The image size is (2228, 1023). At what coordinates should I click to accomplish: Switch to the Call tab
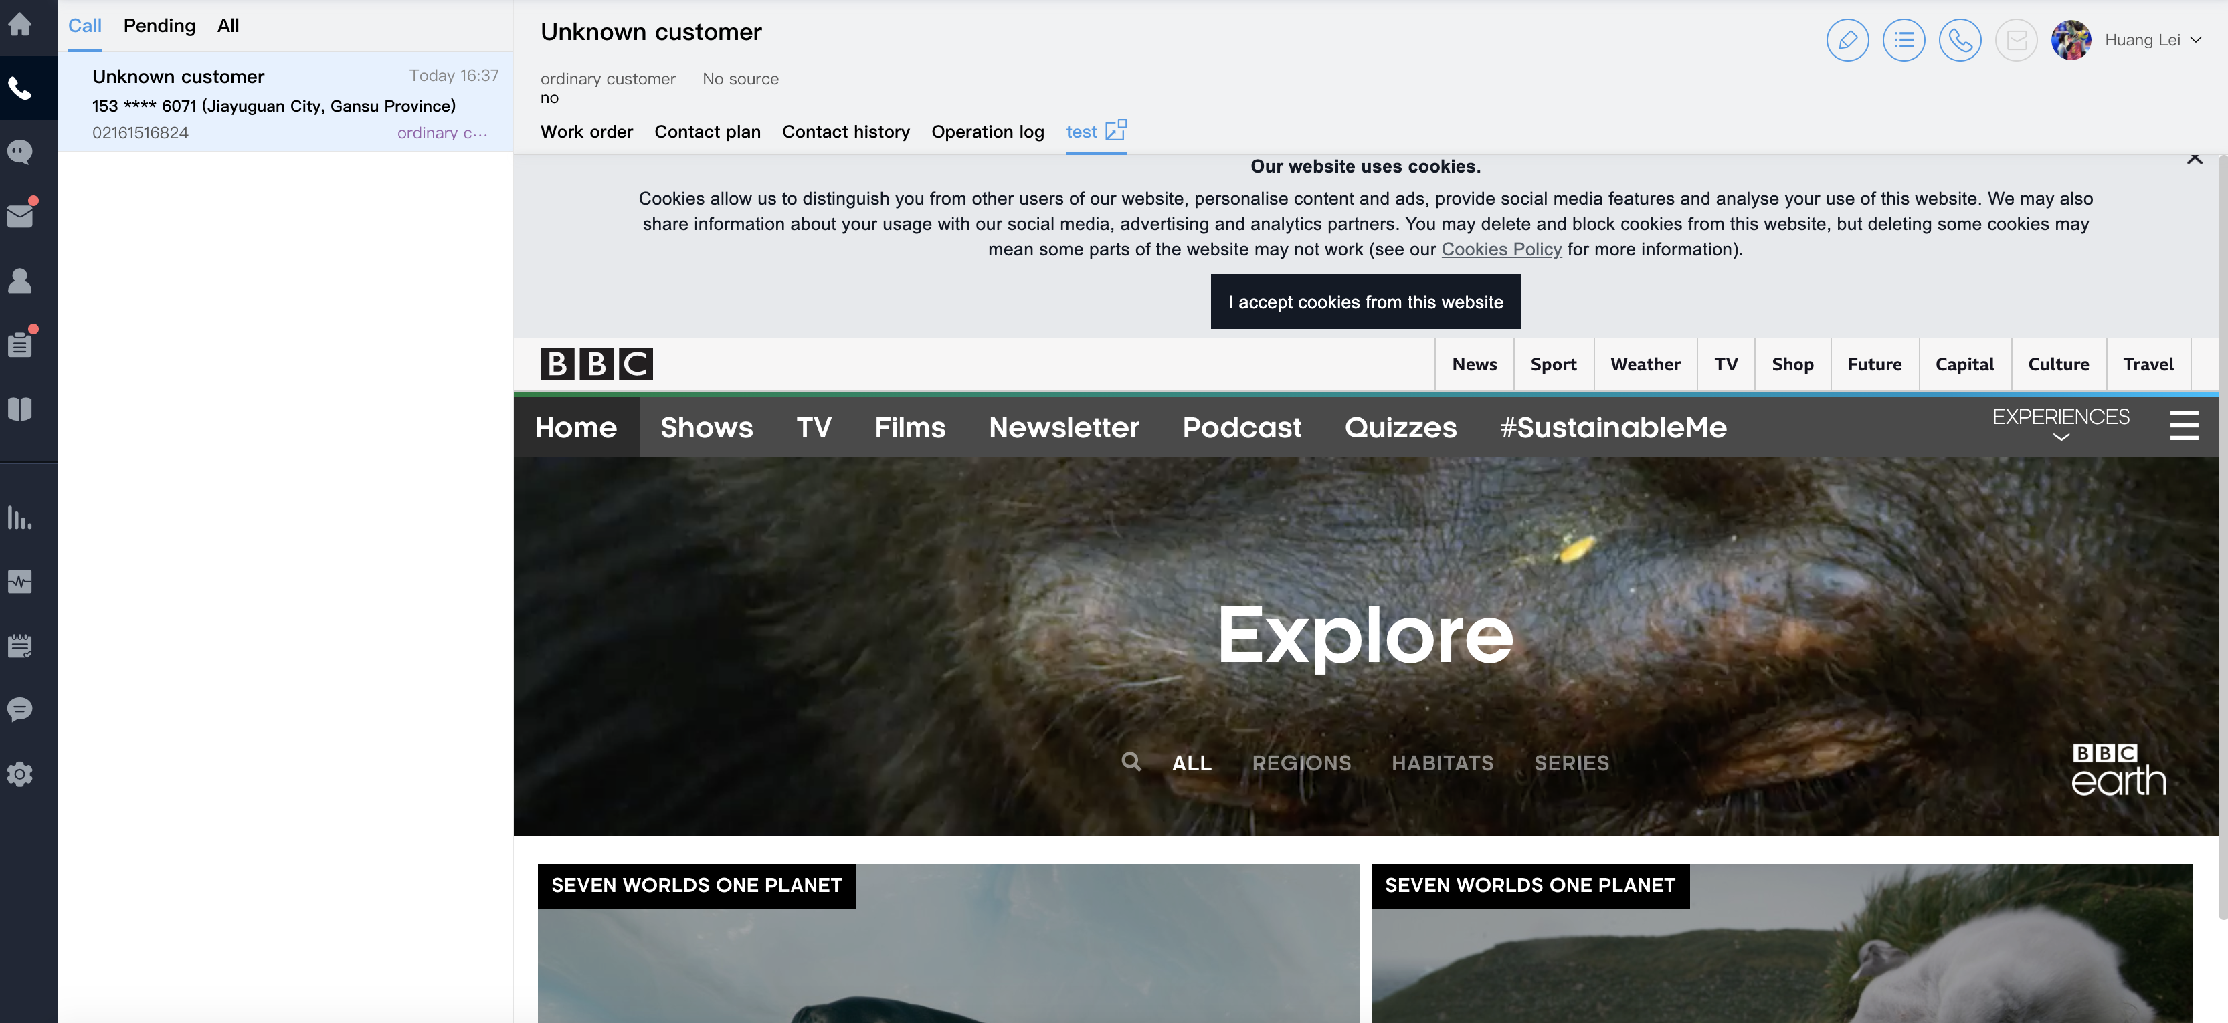85,26
